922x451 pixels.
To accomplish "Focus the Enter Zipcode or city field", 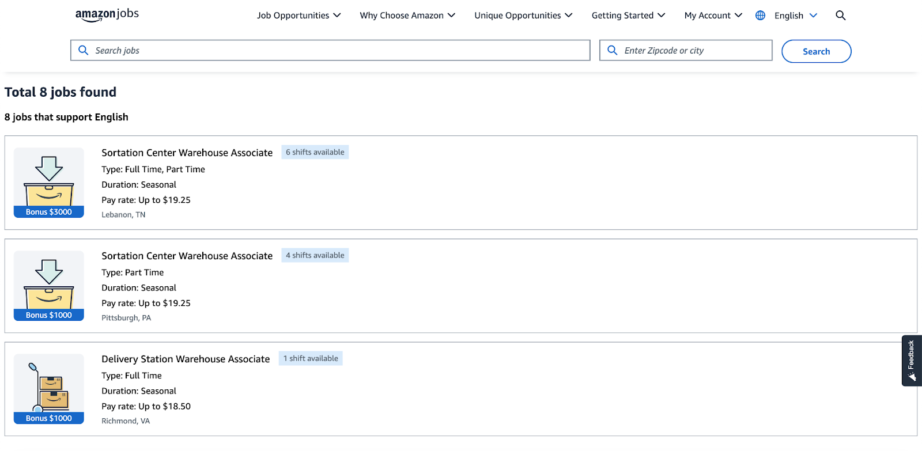I will (686, 50).
